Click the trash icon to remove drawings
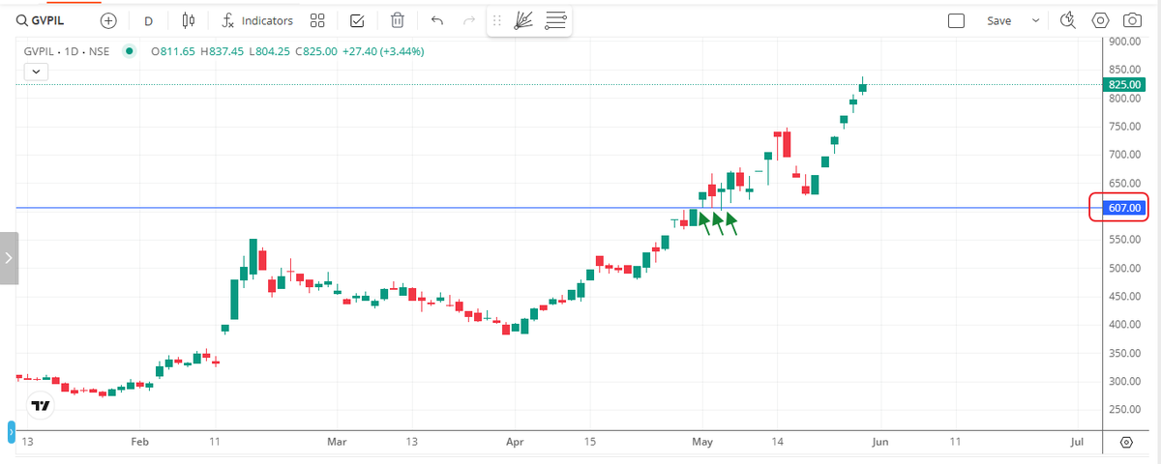Viewport: 1161px width, 464px height. tap(398, 20)
